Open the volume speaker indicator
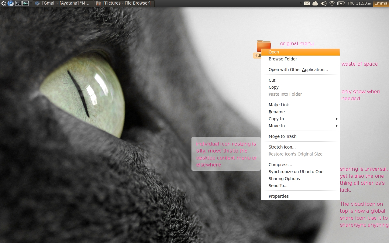The height and width of the screenshot is (243, 389). tap(323, 3)
